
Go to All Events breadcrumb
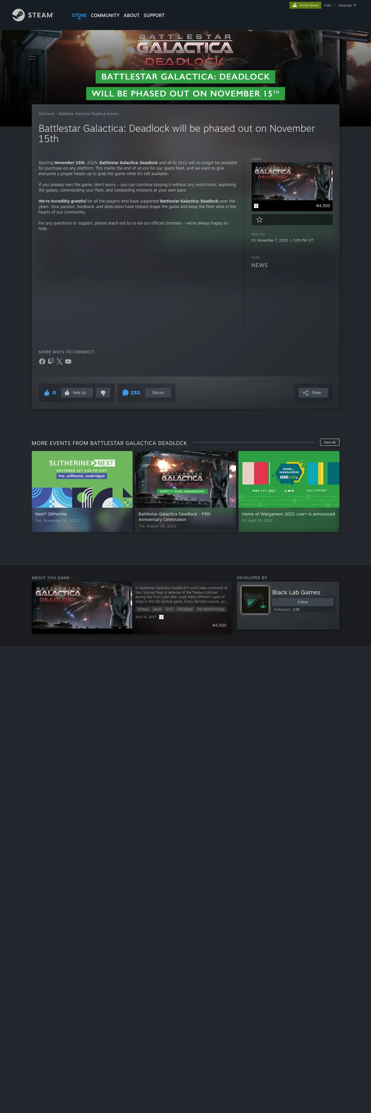click(46, 114)
